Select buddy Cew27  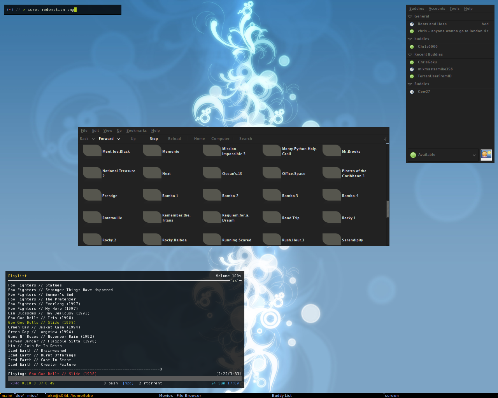424,92
